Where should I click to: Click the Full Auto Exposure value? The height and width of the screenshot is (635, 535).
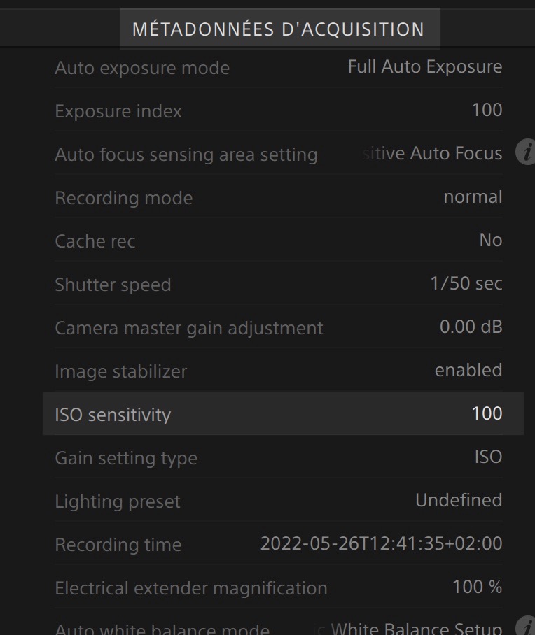[424, 67]
